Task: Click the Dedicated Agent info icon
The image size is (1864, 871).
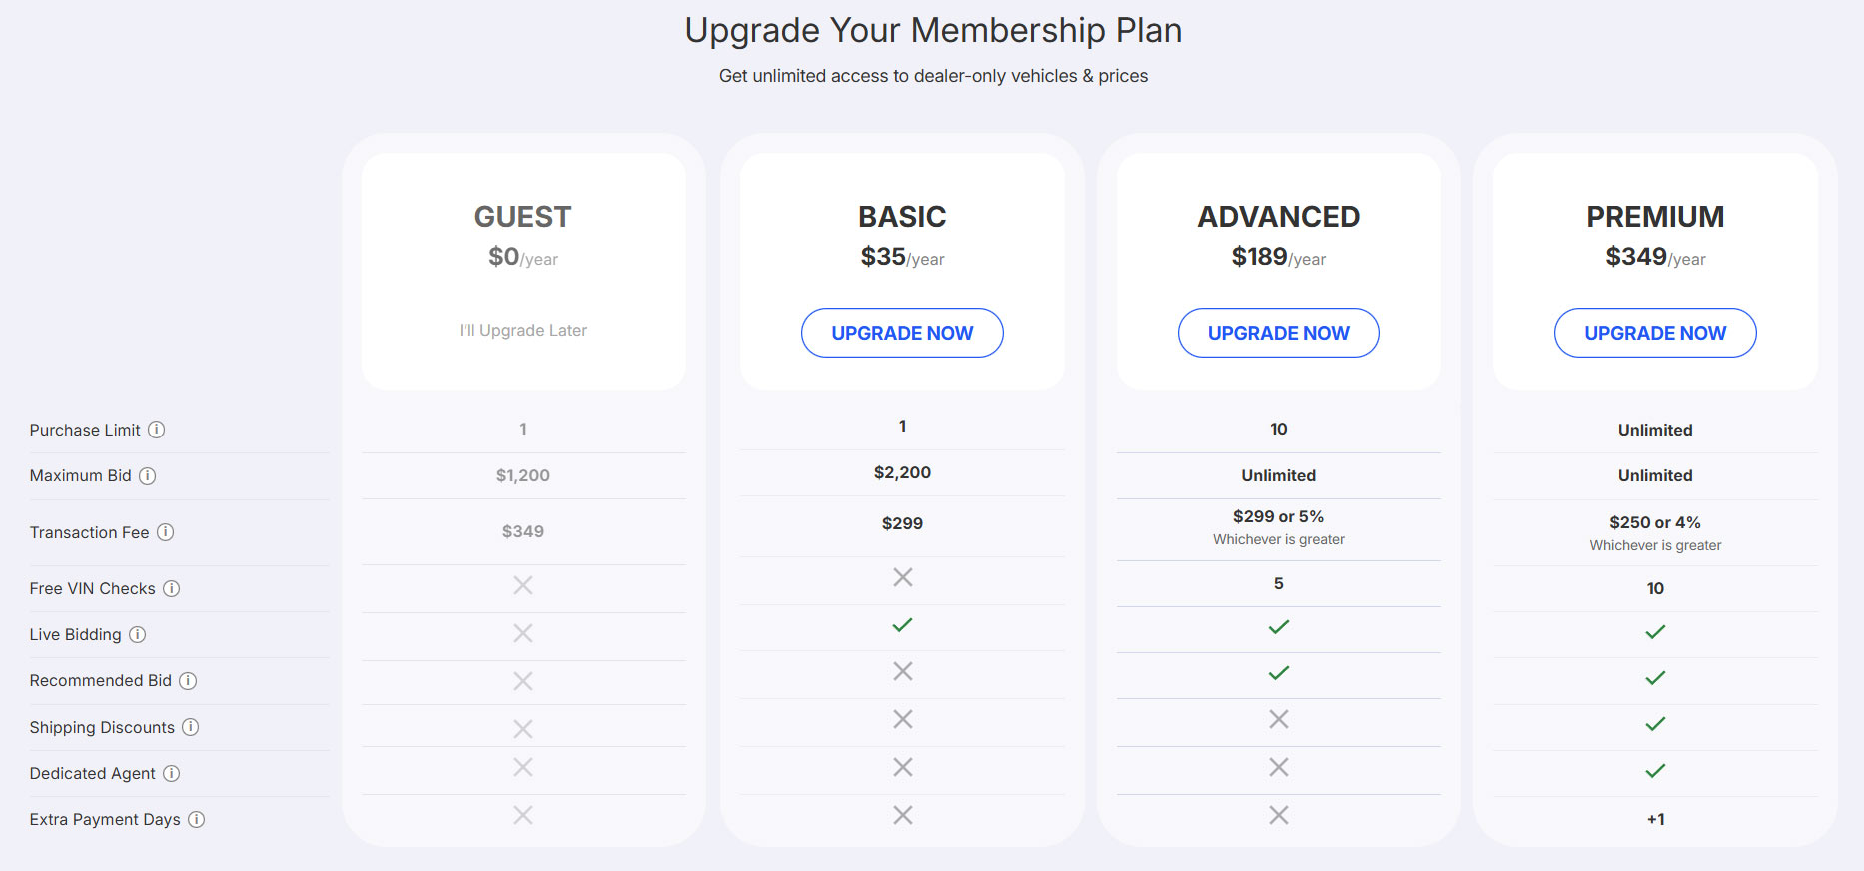Action: 173,773
